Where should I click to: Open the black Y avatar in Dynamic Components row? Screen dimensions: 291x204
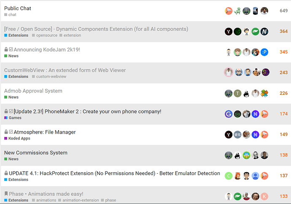(229, 32)
